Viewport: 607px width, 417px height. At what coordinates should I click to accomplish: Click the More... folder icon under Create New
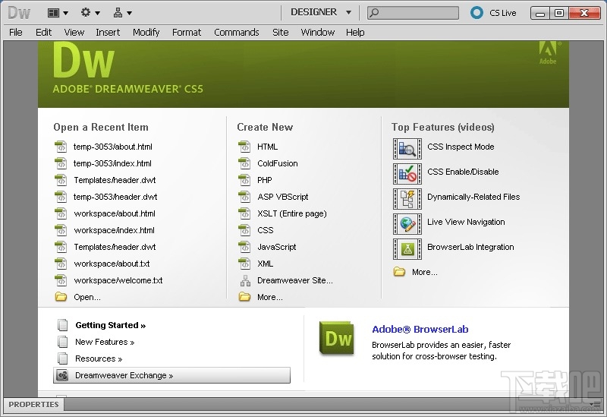tap(244, 297)
